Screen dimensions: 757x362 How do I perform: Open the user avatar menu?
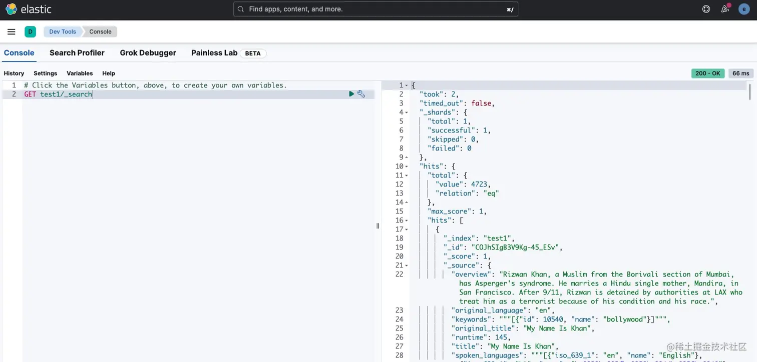click(744, 9)
